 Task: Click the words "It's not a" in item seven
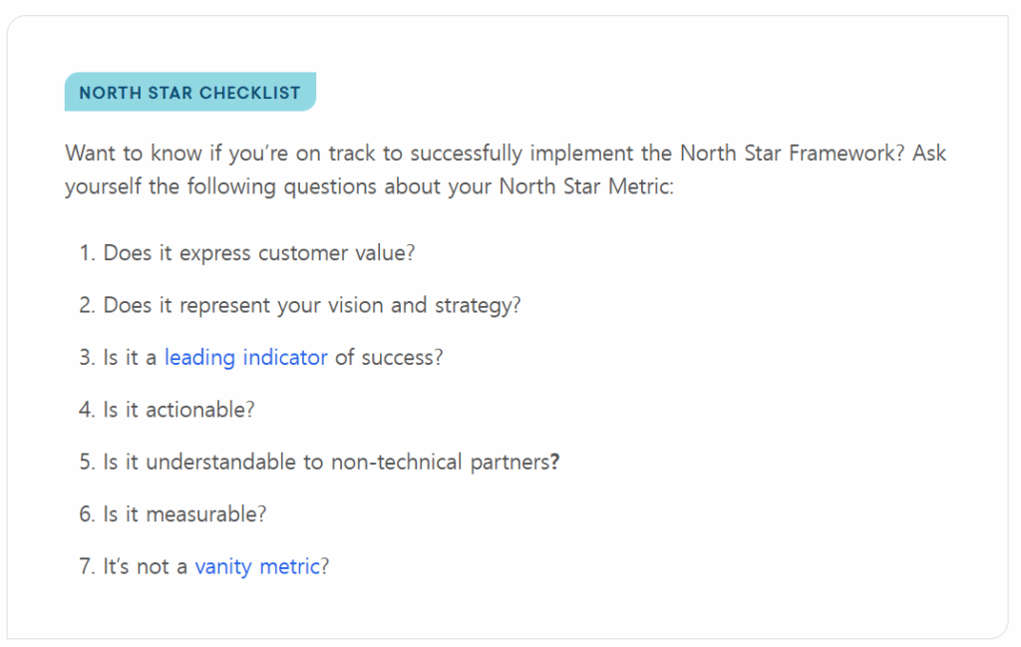145,566
